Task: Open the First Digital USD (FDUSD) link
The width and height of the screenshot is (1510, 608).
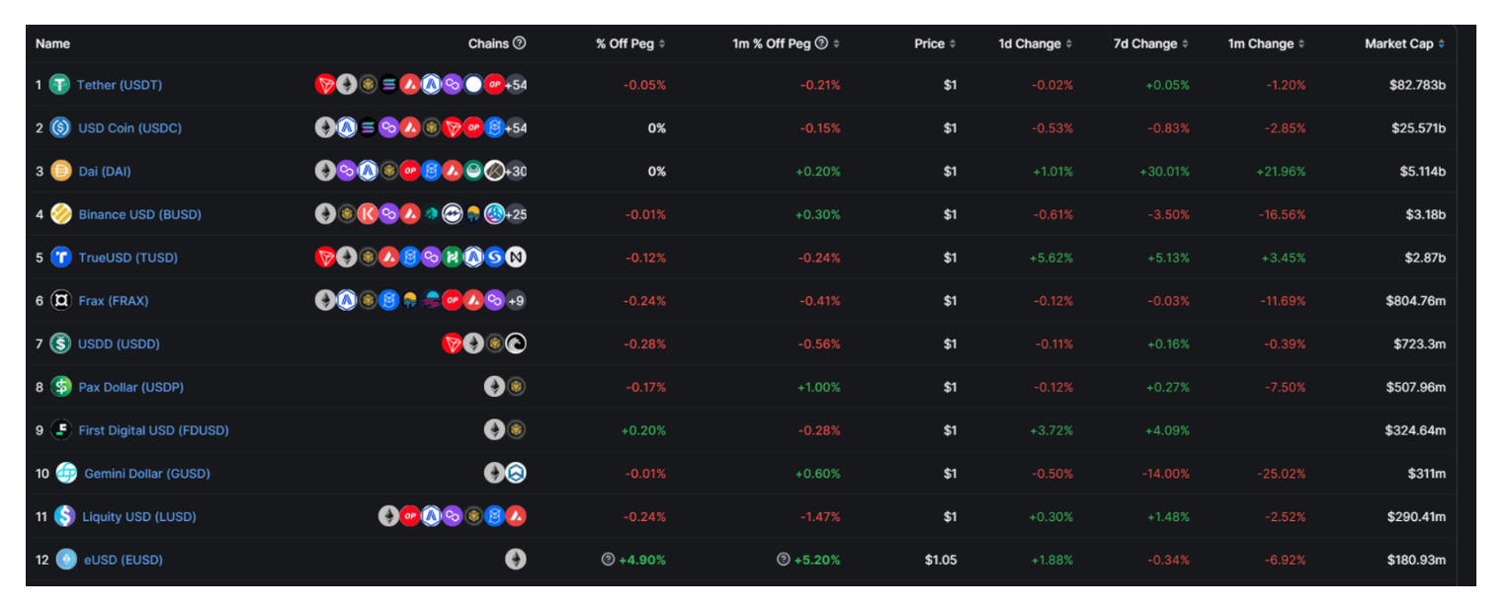Action: [153, 430]
